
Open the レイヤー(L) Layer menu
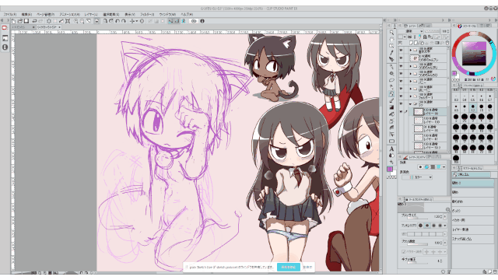91,14
